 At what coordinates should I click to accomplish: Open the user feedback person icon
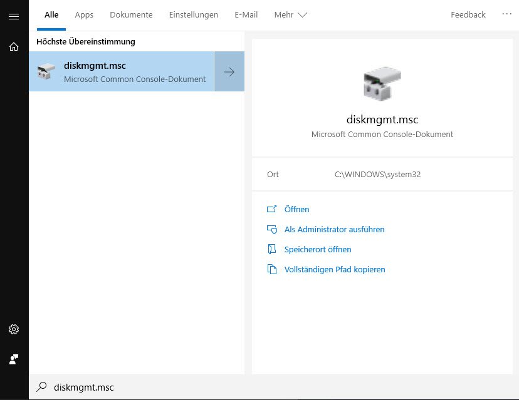click(x=14, y=359)
